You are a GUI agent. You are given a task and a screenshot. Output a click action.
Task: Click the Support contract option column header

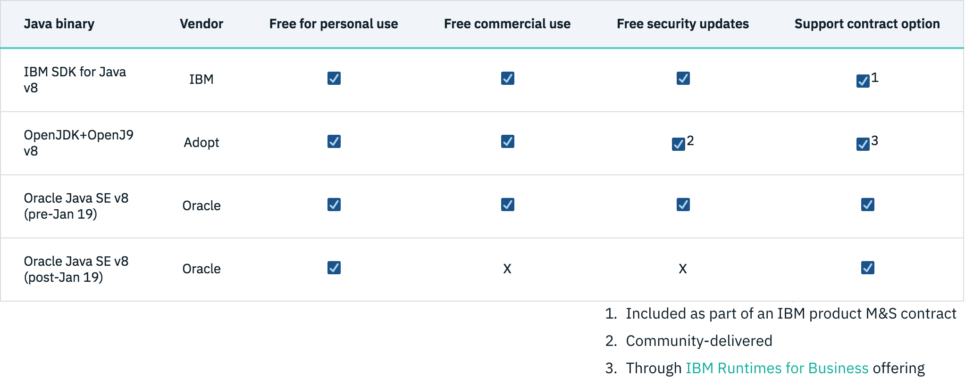tap(867, 24)
